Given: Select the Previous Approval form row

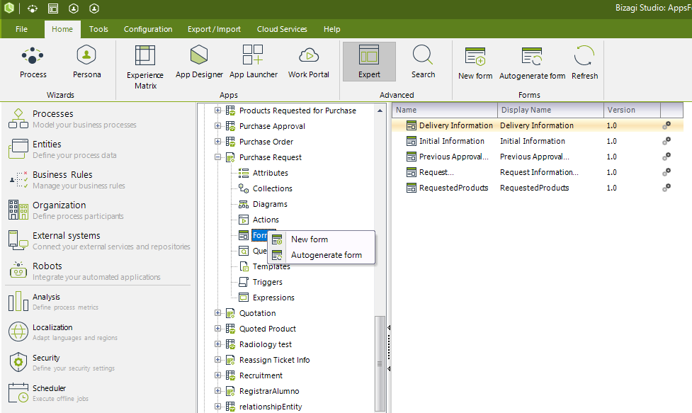Looking at the screenshot, I should 537,157.
